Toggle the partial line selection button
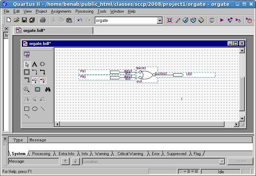The image size is (256, 176). pyautogui.click(x=42, y=80)
